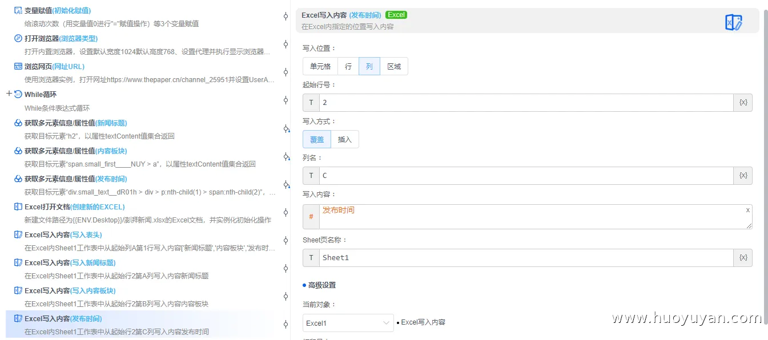Screen dimensions: 768x340
Task: Switch 写入位置 to 区域 tab
Action: pyautogui.click(x=394, y=66)
